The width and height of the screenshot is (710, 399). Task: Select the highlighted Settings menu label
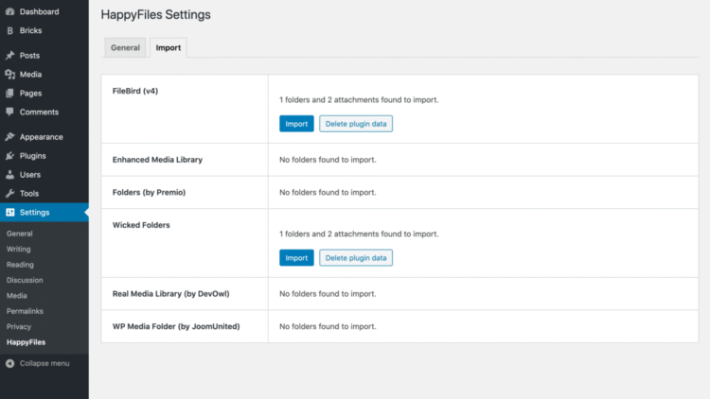click(x=34, y=212)
